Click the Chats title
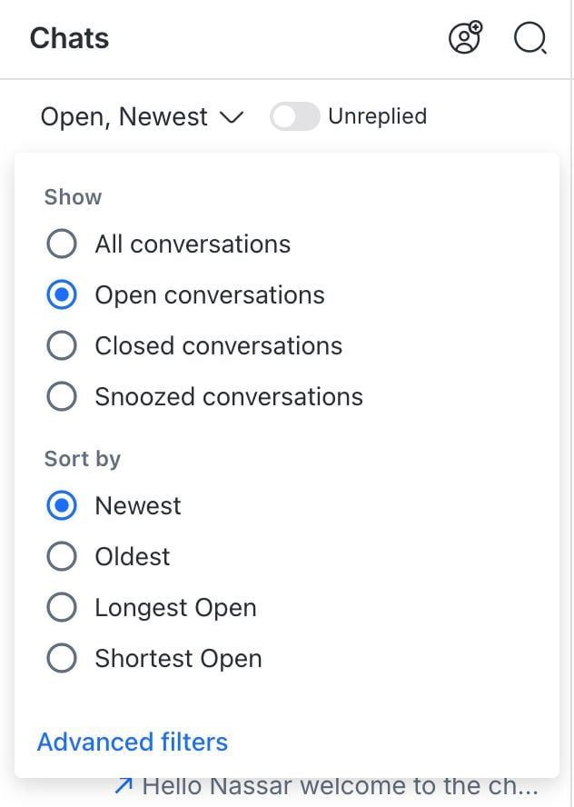This screenshot has width=574, height=807. (69, 38)
